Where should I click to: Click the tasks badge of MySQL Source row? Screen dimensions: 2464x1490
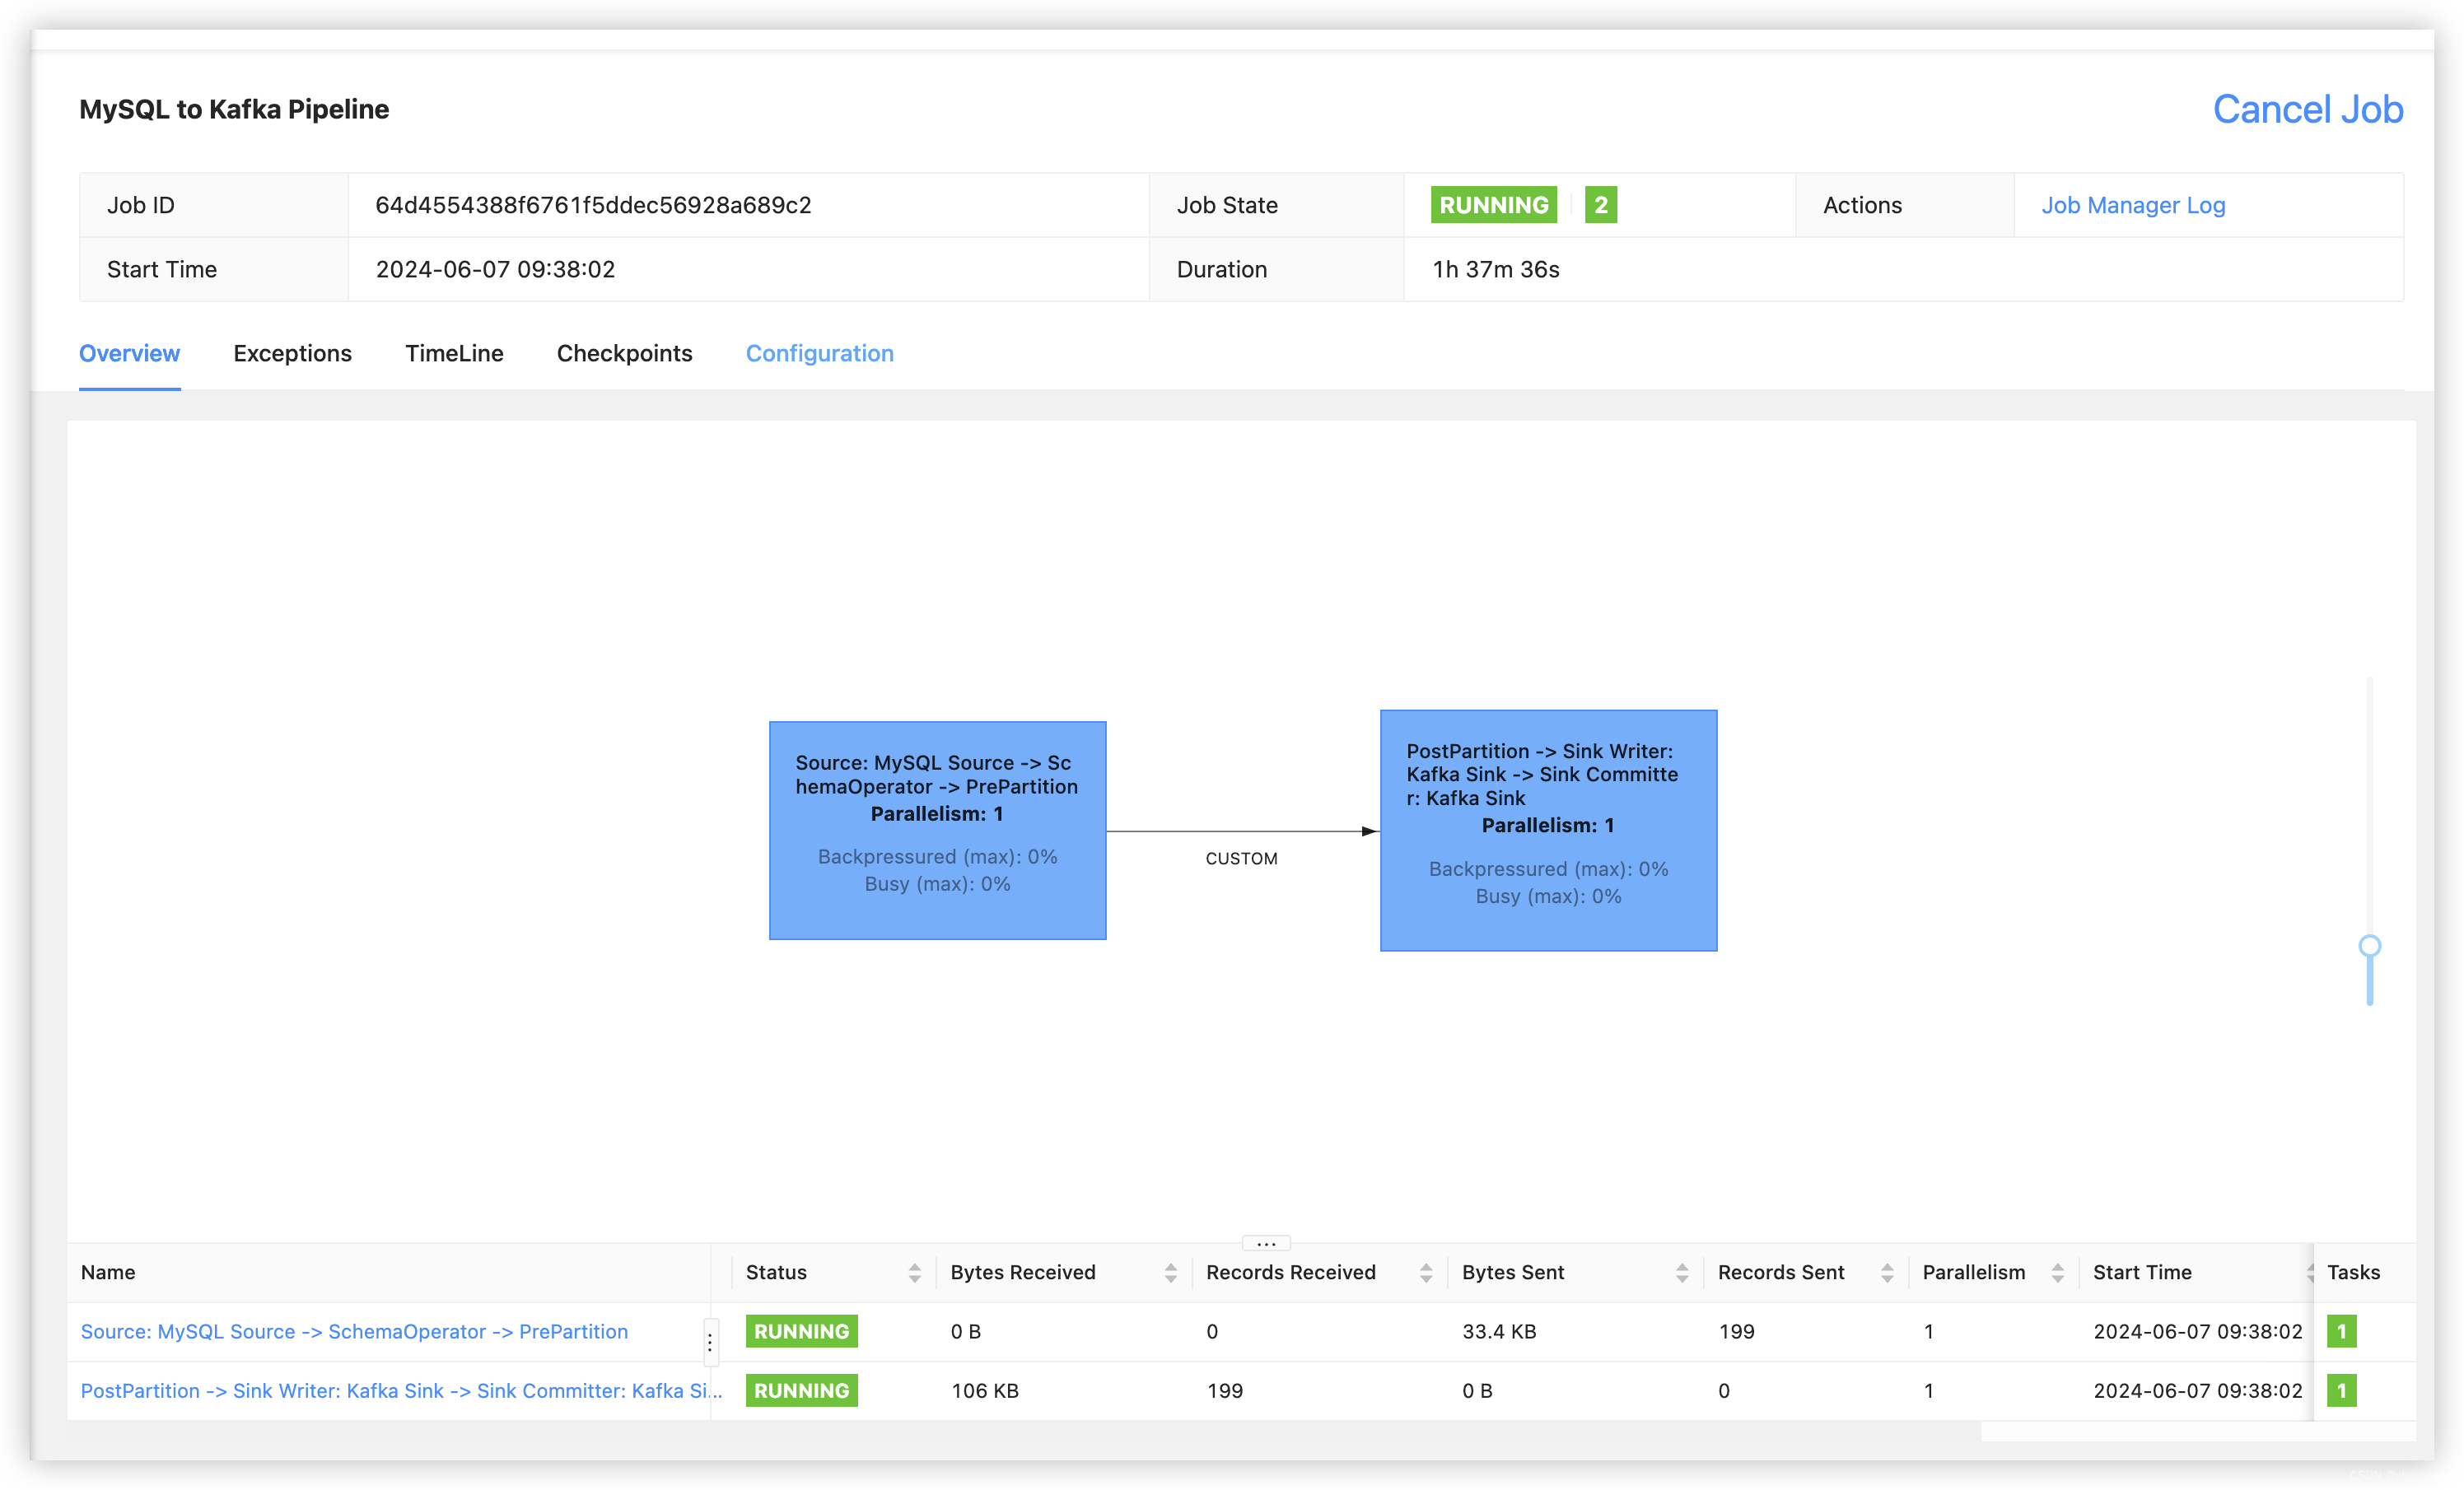[2341, 1331]
